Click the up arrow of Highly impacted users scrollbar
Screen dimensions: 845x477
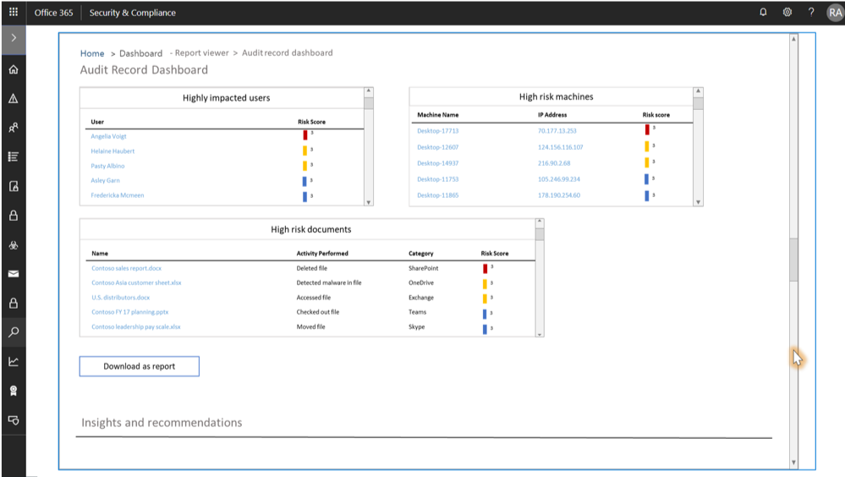(369, 91)
